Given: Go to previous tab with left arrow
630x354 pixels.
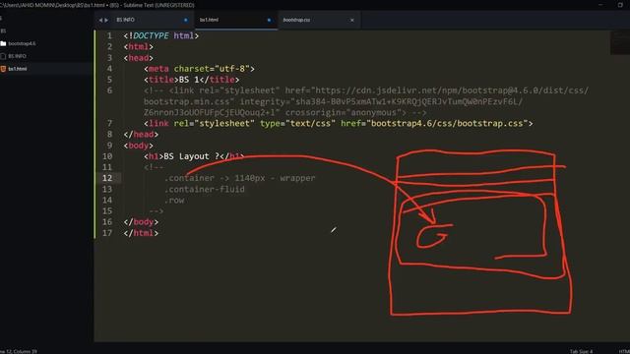Looking at the screenshot, I should pos(100,20).
